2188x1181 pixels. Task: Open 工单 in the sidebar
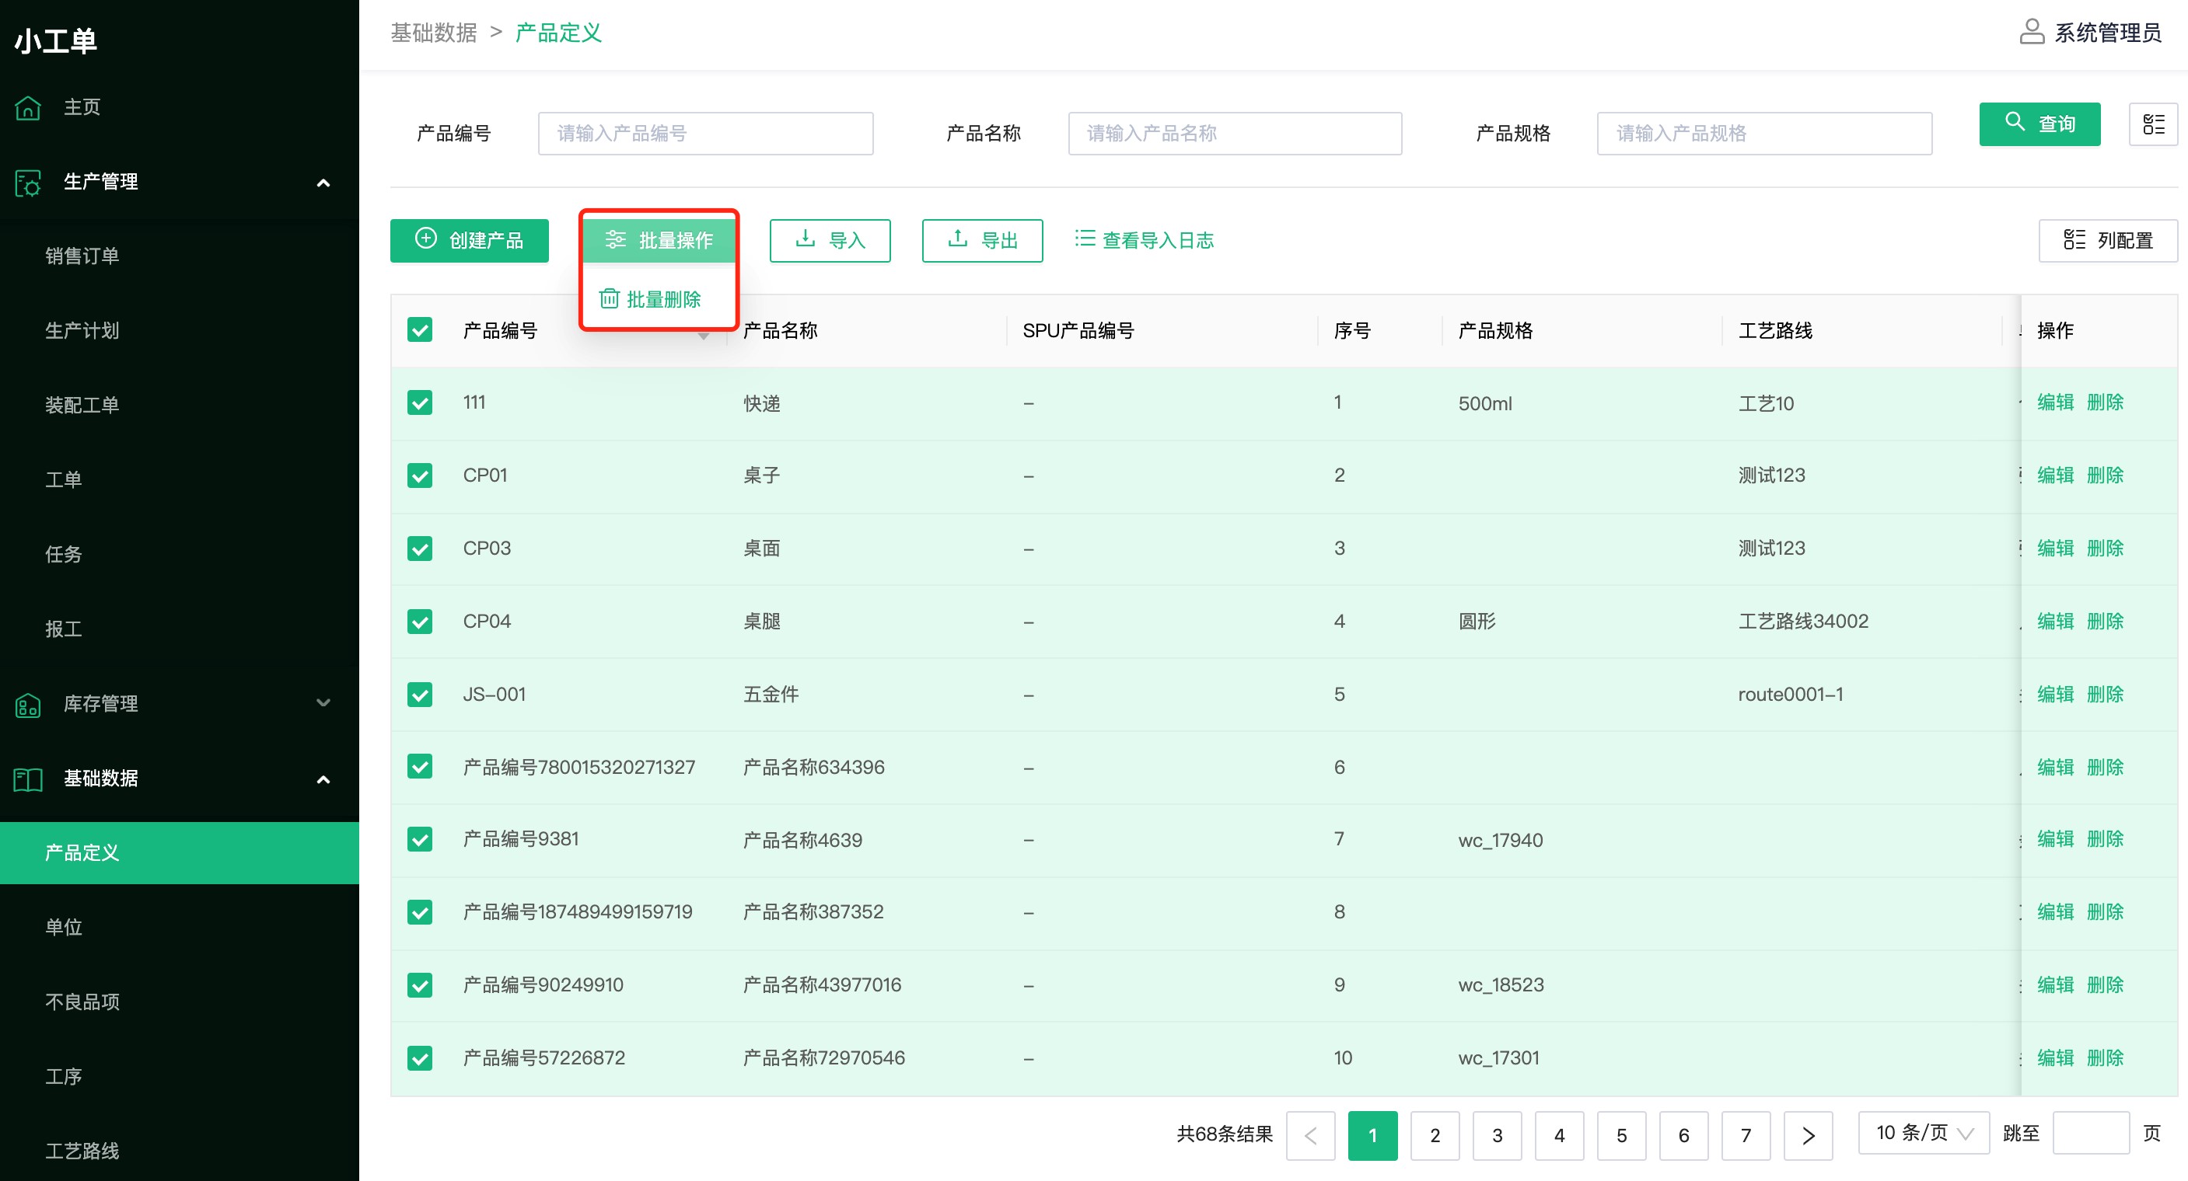click(x=64, y=479)
